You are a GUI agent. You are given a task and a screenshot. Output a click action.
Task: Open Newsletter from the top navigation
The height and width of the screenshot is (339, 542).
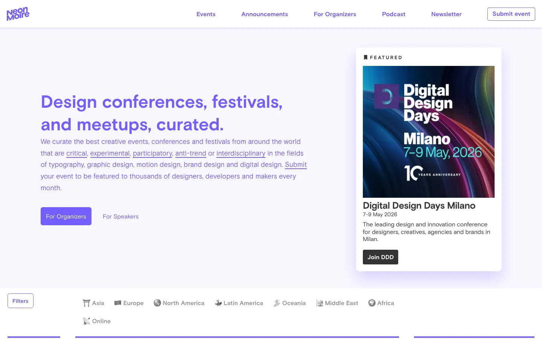point(446,14)
